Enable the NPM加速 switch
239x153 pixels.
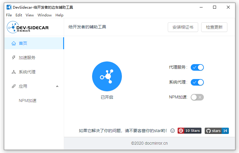coord(197,97)
